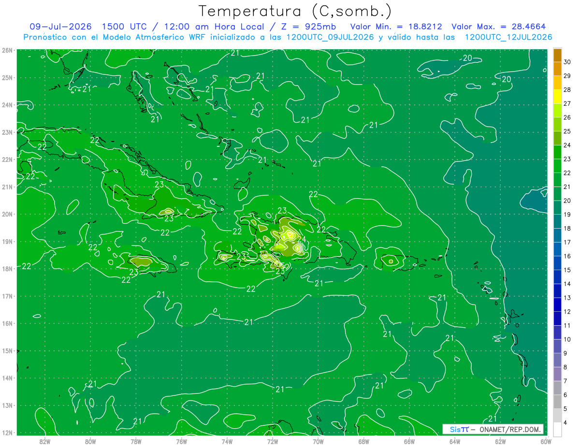Click the "22N" latitude axis label

pyautogui.click(x=7, y=159)
